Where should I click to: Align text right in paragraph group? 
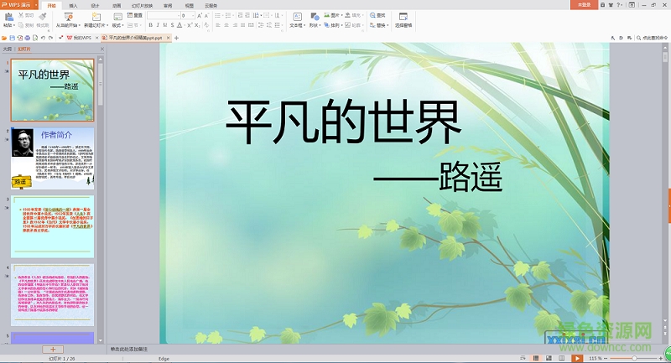(235, 25)
